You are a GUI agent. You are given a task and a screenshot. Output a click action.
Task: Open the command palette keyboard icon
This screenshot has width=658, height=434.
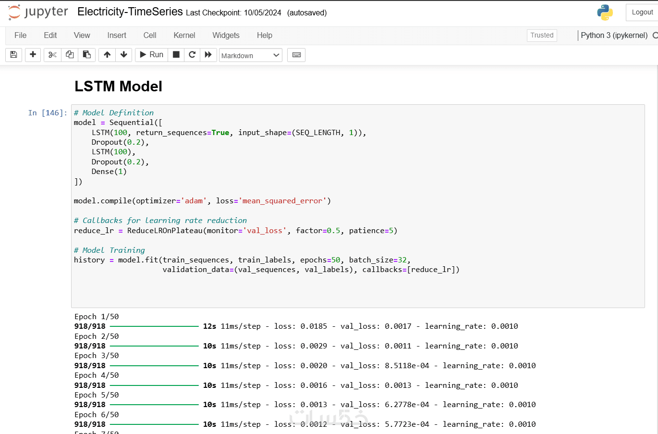[296, 55]
